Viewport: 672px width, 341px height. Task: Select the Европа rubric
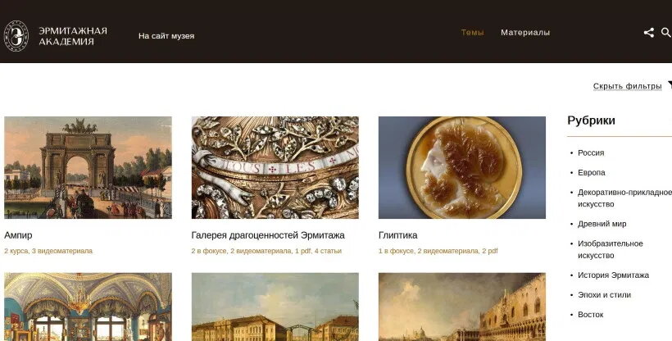pos(592,172)
